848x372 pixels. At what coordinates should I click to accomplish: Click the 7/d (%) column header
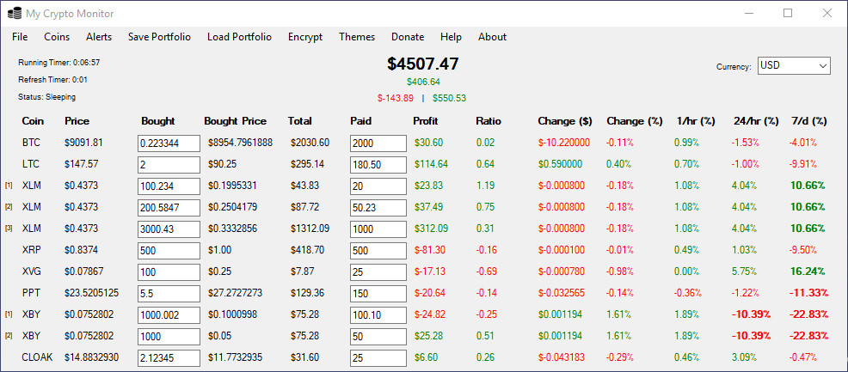pos(808,121)
